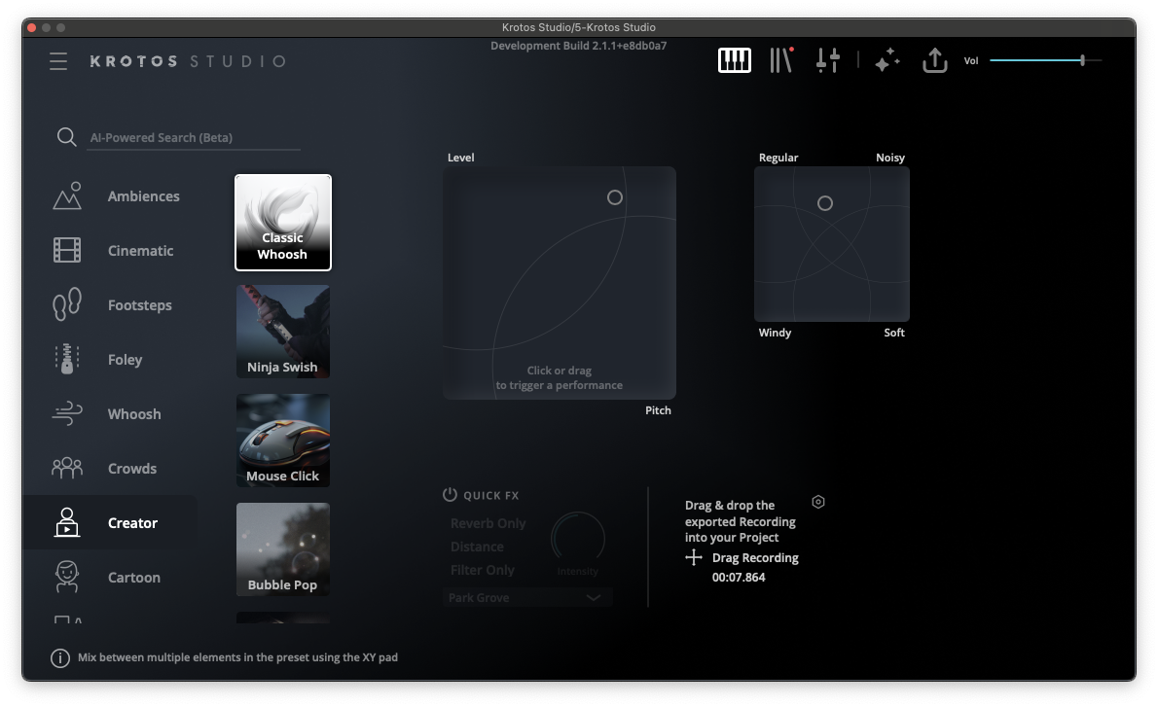Open the hamburger menu
Image resolution: width=1158 pixels, height=707 pixels.
[58, 61]
